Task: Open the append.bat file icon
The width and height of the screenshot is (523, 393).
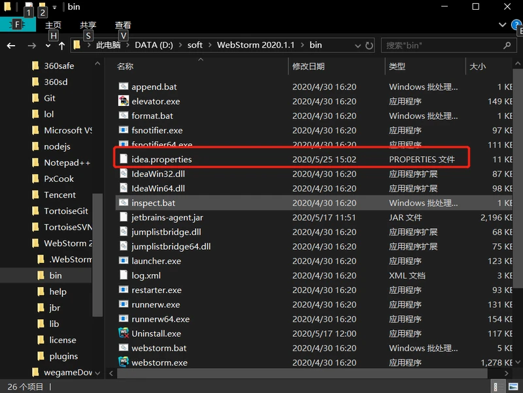Action: pyautogui.click(x=124, y=87)
